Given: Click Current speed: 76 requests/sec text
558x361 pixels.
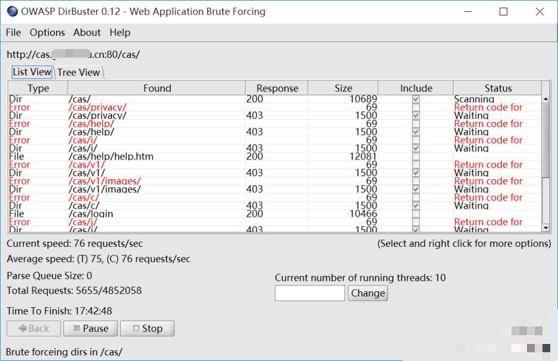Looking at the screenshot, I should (x=75, y=244).
